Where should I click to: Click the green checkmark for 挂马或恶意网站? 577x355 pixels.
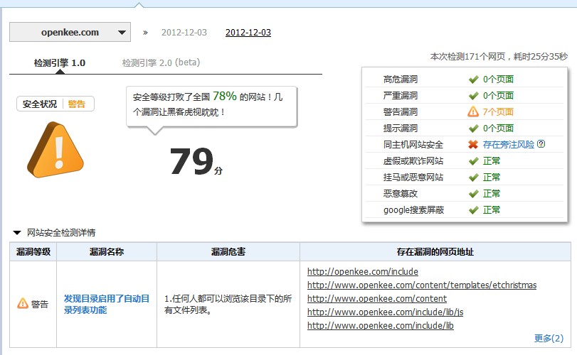point(473,177)
